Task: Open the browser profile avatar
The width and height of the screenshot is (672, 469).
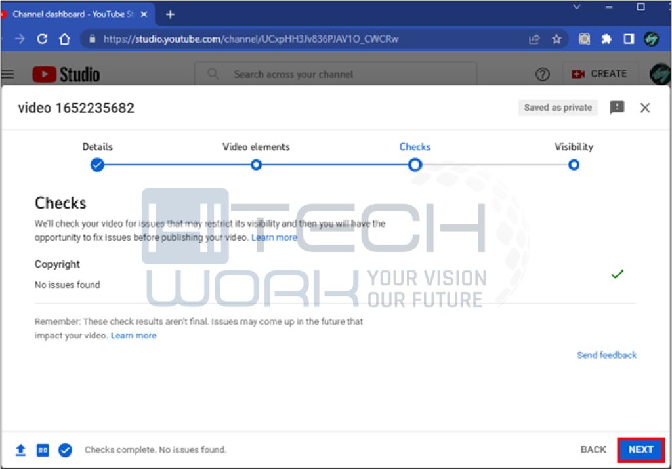Action: click(652, 39)
